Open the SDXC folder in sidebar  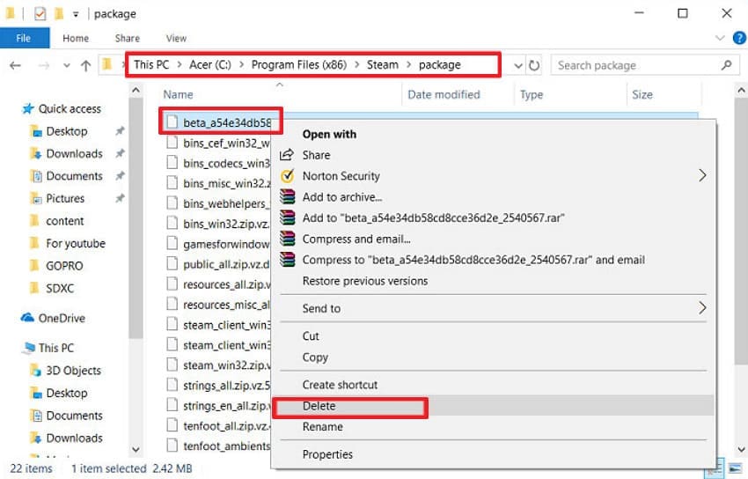point(60,288)
